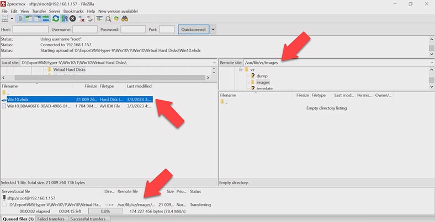
Task: Open the local parent directory entry
Action: (x=7, y=93)
